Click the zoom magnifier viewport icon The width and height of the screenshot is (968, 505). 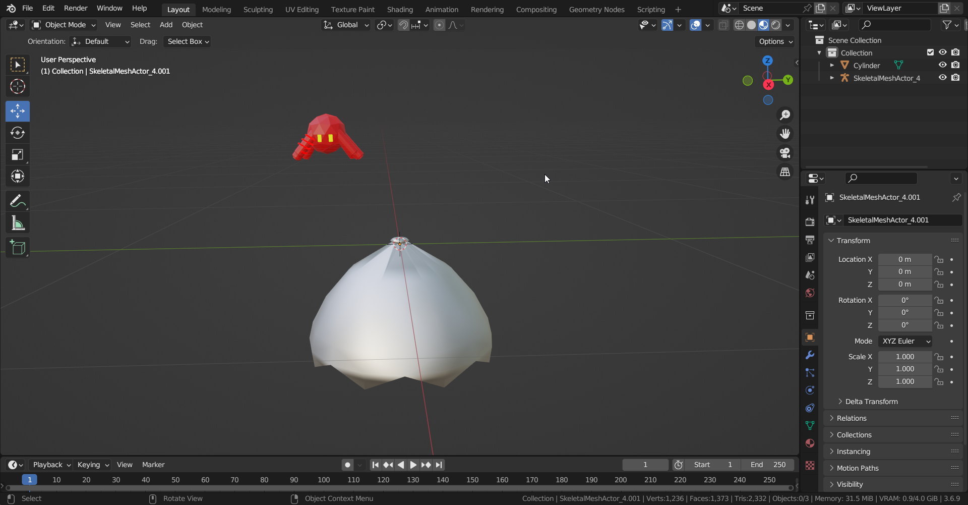785,115
